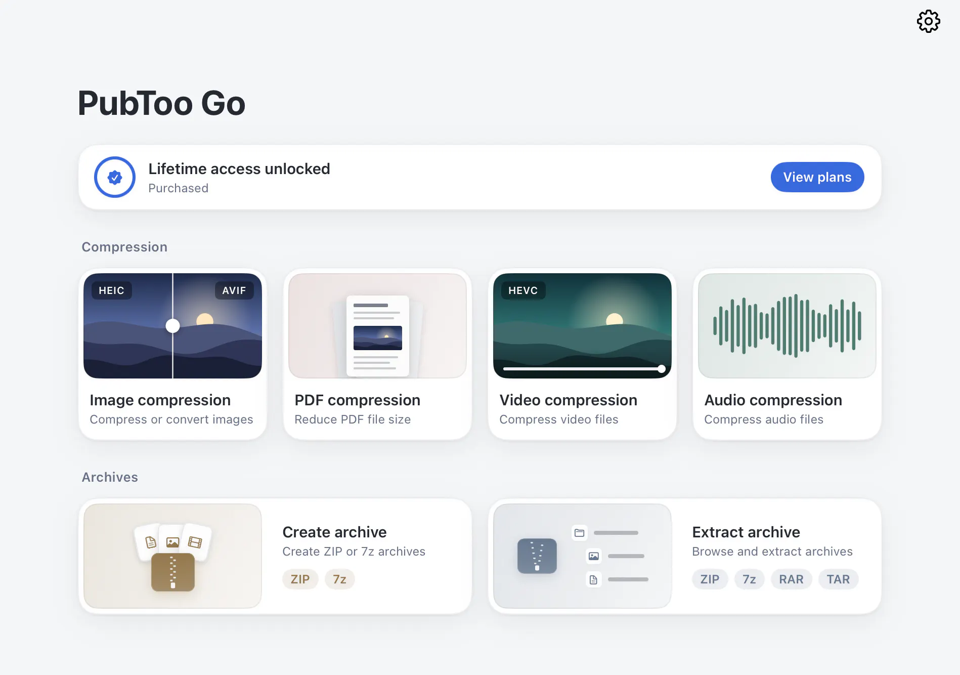Click the 'Extract archive' title
This screenshot has width=960, height=675.
pos(746,532)
